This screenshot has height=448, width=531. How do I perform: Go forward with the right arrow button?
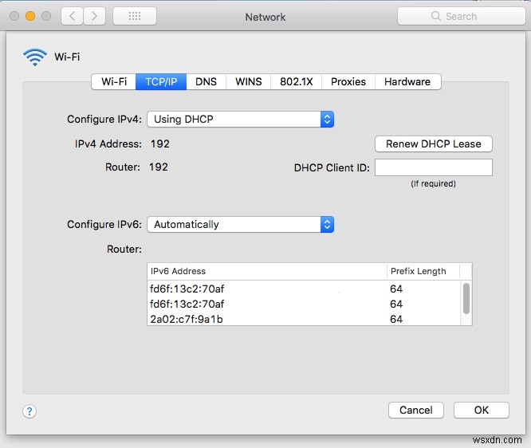94,16
